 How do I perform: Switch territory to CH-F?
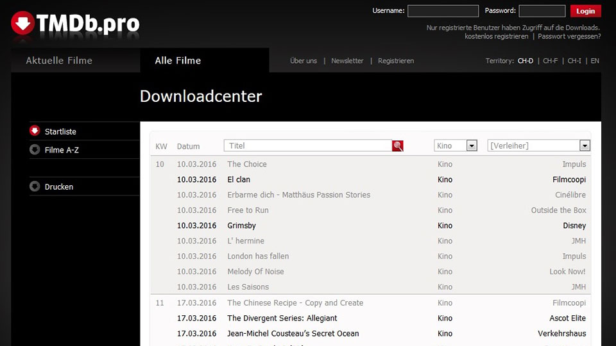tap(550, 61)
